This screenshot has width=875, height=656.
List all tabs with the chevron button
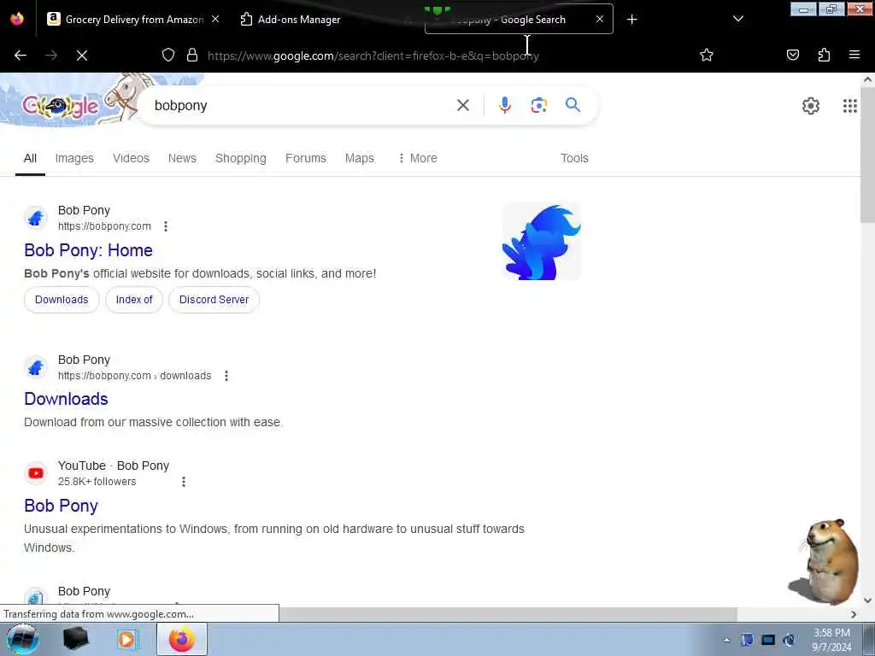[x=737, y=19]
